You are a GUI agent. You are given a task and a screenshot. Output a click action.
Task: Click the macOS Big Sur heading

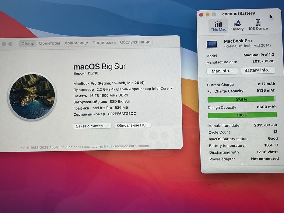coord(100,66)
